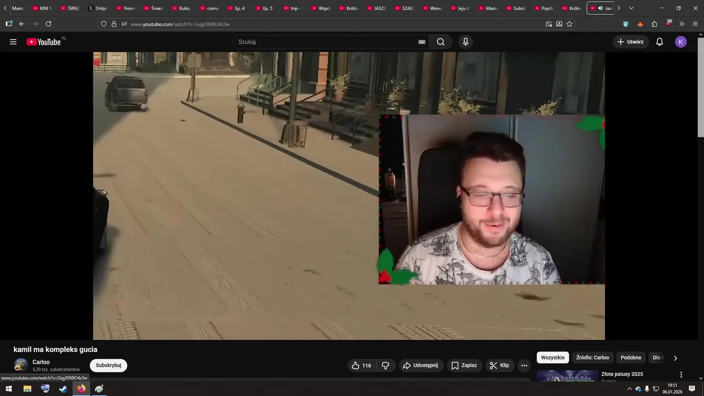Switch to the Ep. 4 tab

click(x=238, y=8)
